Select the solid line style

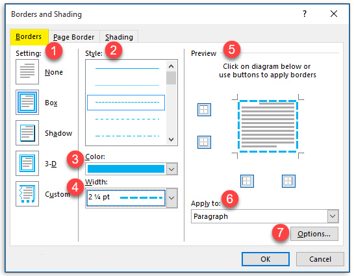pos(127,68)
